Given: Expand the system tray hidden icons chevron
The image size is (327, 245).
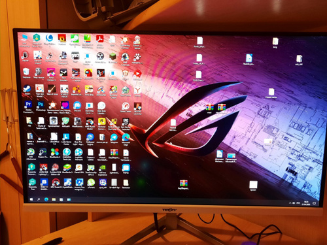Looking at the screenshot, I should coord(290,203).
